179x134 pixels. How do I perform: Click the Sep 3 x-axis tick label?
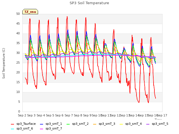[x=31, y=115]
